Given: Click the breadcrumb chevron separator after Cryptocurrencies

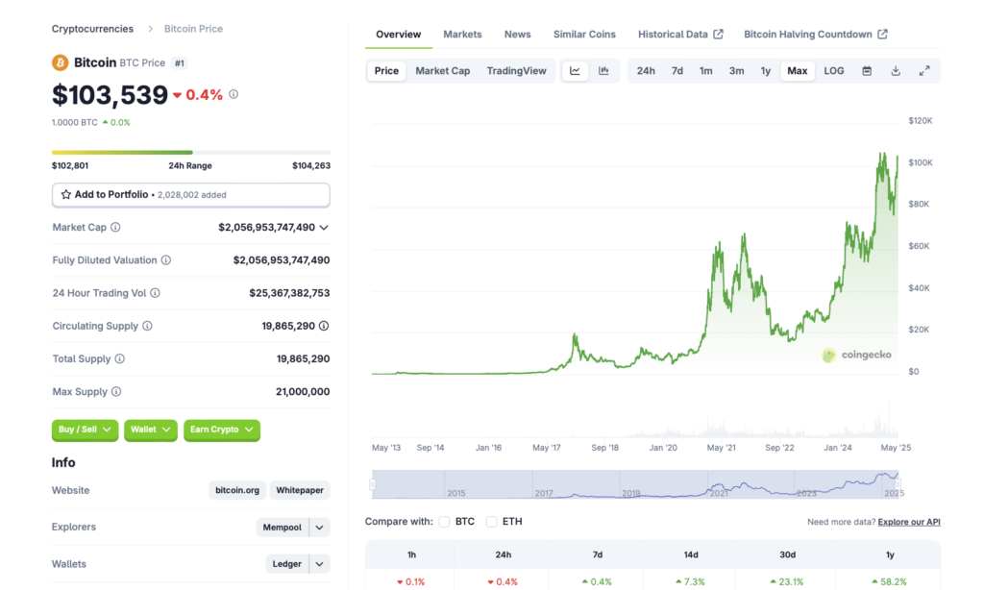Looking at the screenshot, I should coord(150,29).
